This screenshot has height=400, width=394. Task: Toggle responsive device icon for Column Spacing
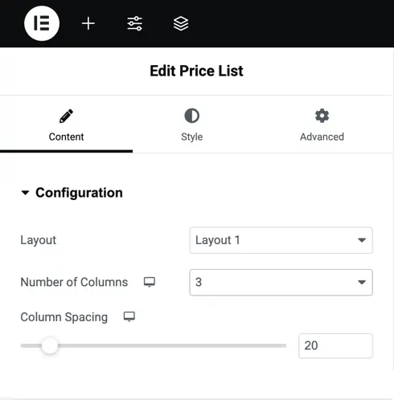(x=129, y=316)
